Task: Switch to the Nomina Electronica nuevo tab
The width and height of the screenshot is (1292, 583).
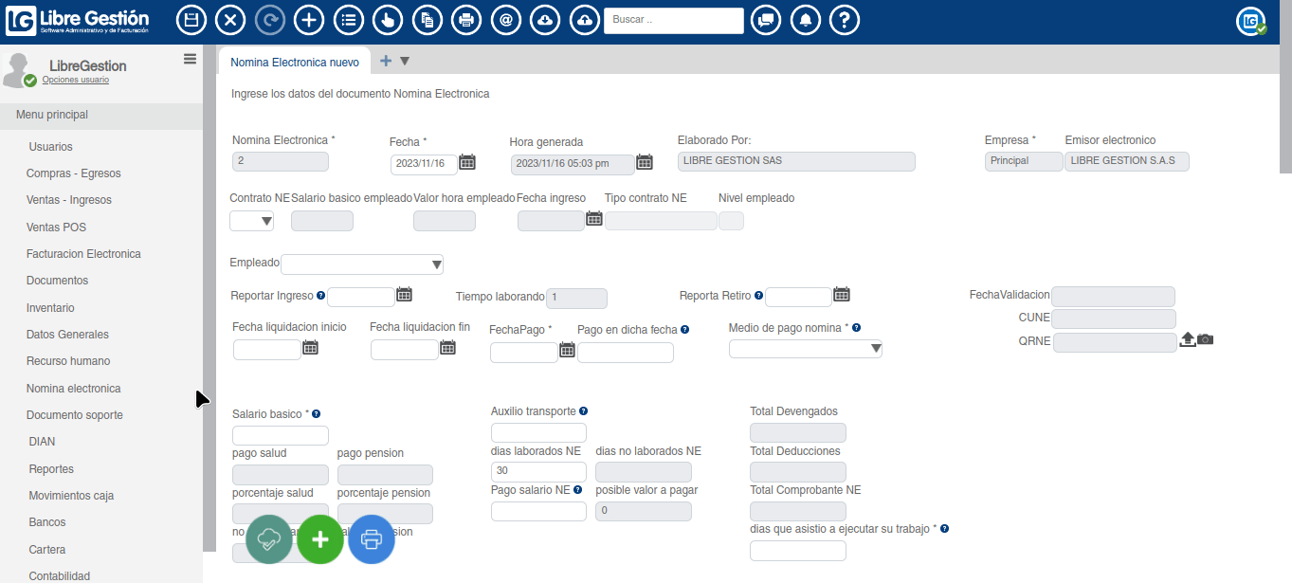Action: click(295, 60)
